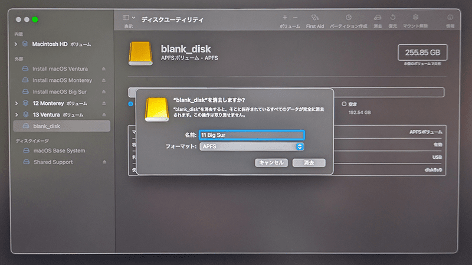Screen dimensions: 472x265
Task: Expand the 13 Ventura volume group
Action: pyautogui.click(x=17, y=114)
